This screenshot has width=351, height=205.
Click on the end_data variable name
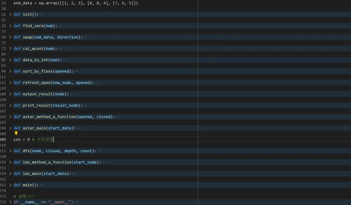pos(23,3)
